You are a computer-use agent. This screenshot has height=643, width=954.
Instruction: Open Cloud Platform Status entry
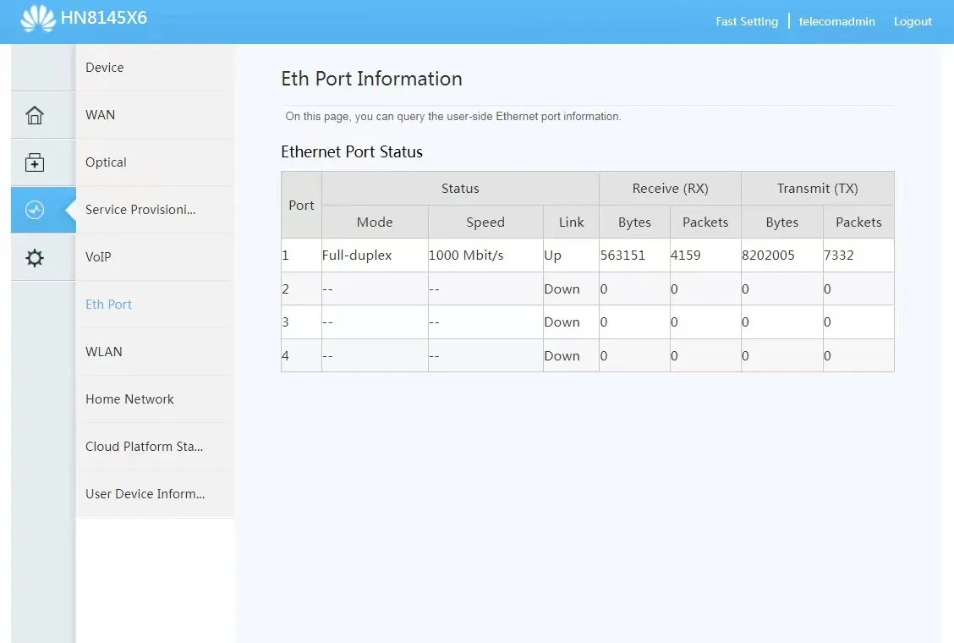(x=144, y=447)
